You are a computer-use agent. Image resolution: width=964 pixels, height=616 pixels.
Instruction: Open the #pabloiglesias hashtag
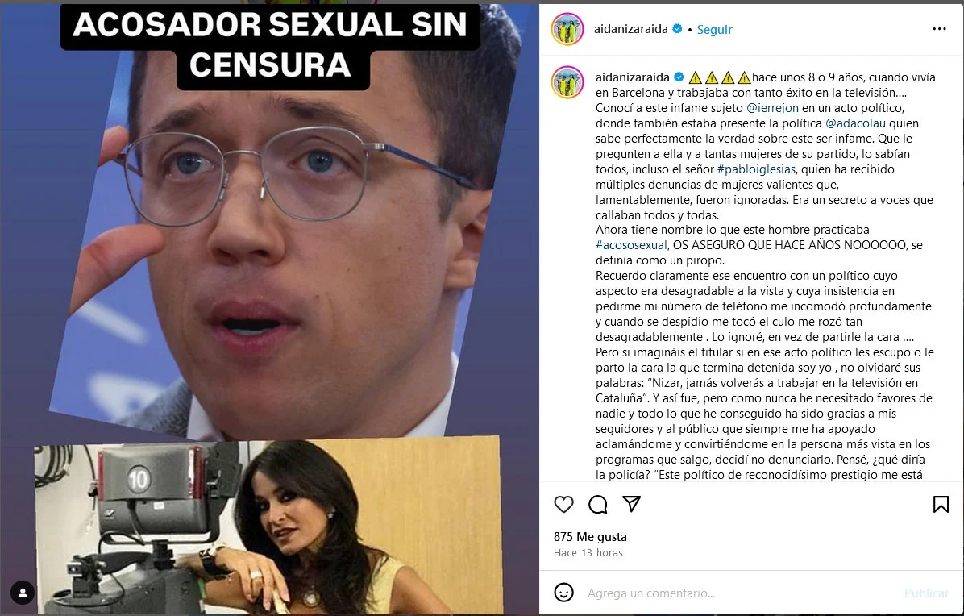(x=756, y=169)
